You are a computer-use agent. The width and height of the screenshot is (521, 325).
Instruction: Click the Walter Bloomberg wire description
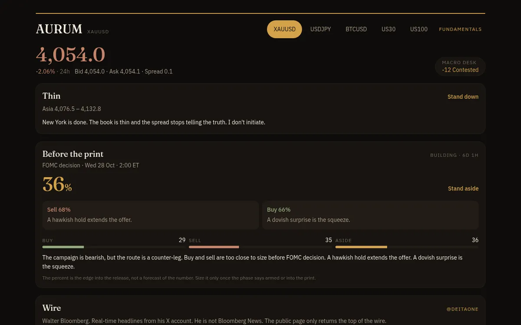click(x=214, y=321)
